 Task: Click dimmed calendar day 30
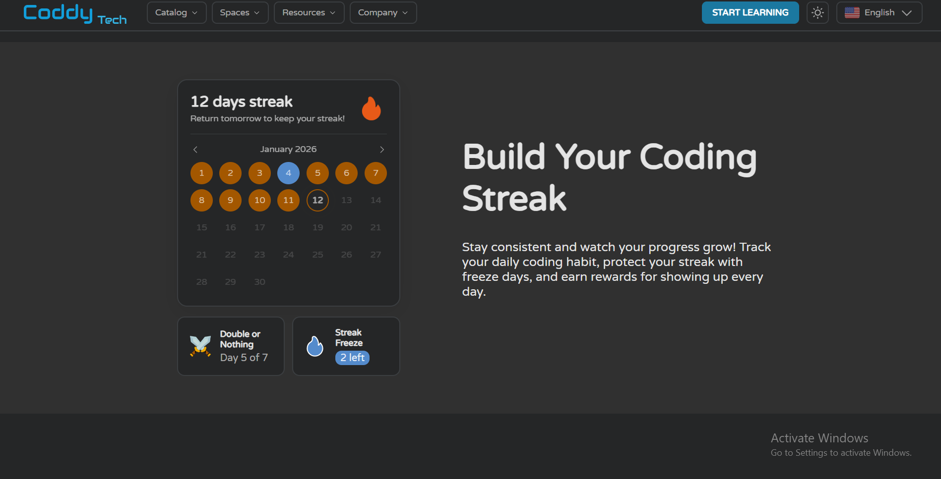tap(259, 282)
